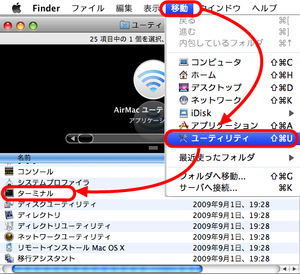Sort by the 名前 column header
This screenshot has width=300, height=274.
[83, 158]
